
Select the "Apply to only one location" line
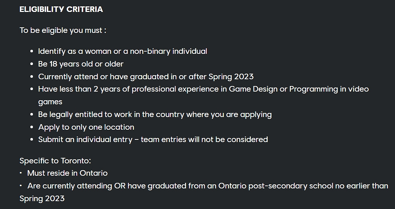click(86, 127)
